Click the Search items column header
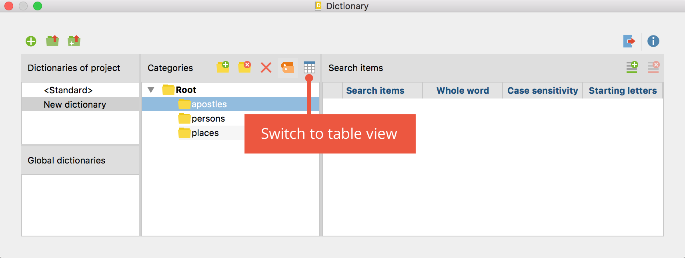685x258 pixels. (x=383, y=91)
